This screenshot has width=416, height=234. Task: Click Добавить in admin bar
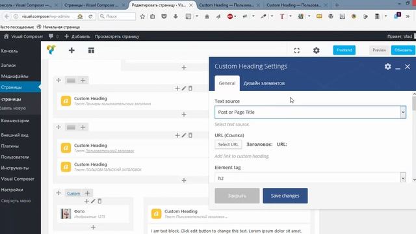point(77,36)
